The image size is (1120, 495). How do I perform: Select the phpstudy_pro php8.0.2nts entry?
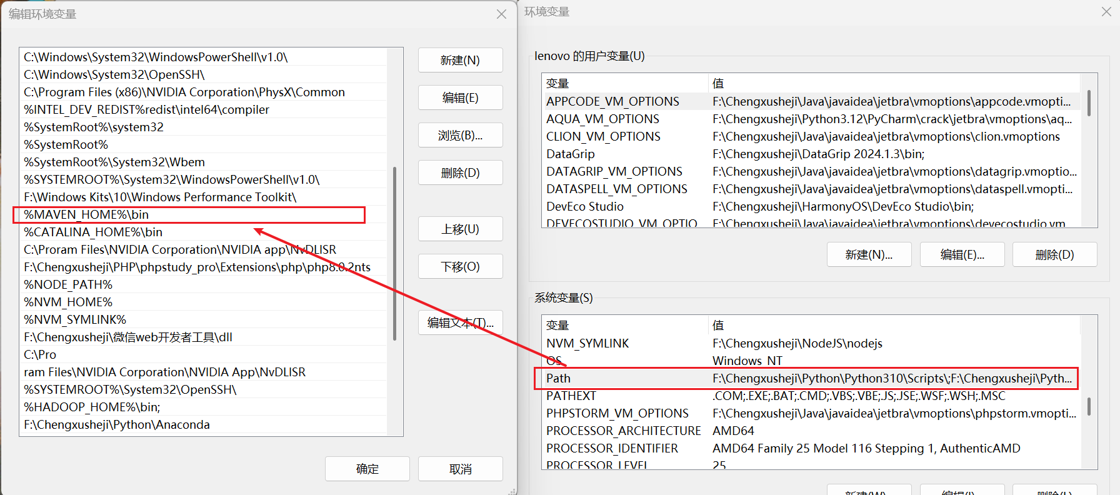click(203, 267)
